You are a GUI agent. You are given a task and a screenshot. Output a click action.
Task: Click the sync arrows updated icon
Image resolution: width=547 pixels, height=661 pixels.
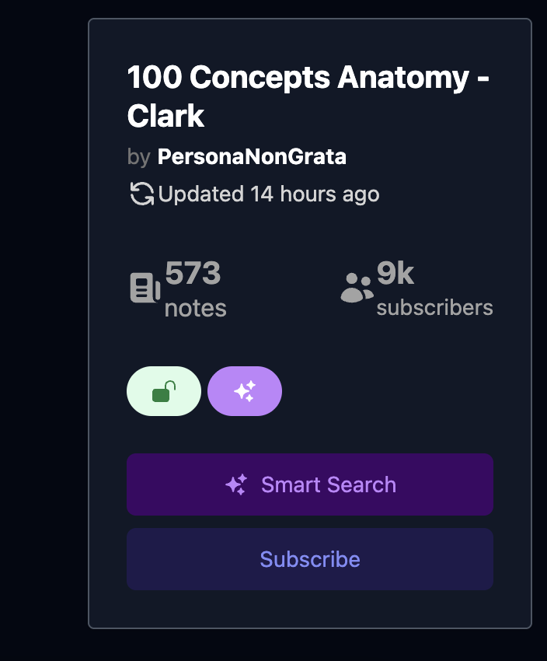pos(141,194)
